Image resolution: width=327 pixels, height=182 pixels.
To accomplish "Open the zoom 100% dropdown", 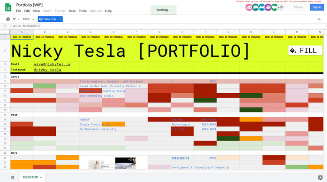I will pyautogui.click(x=28, y=19).
